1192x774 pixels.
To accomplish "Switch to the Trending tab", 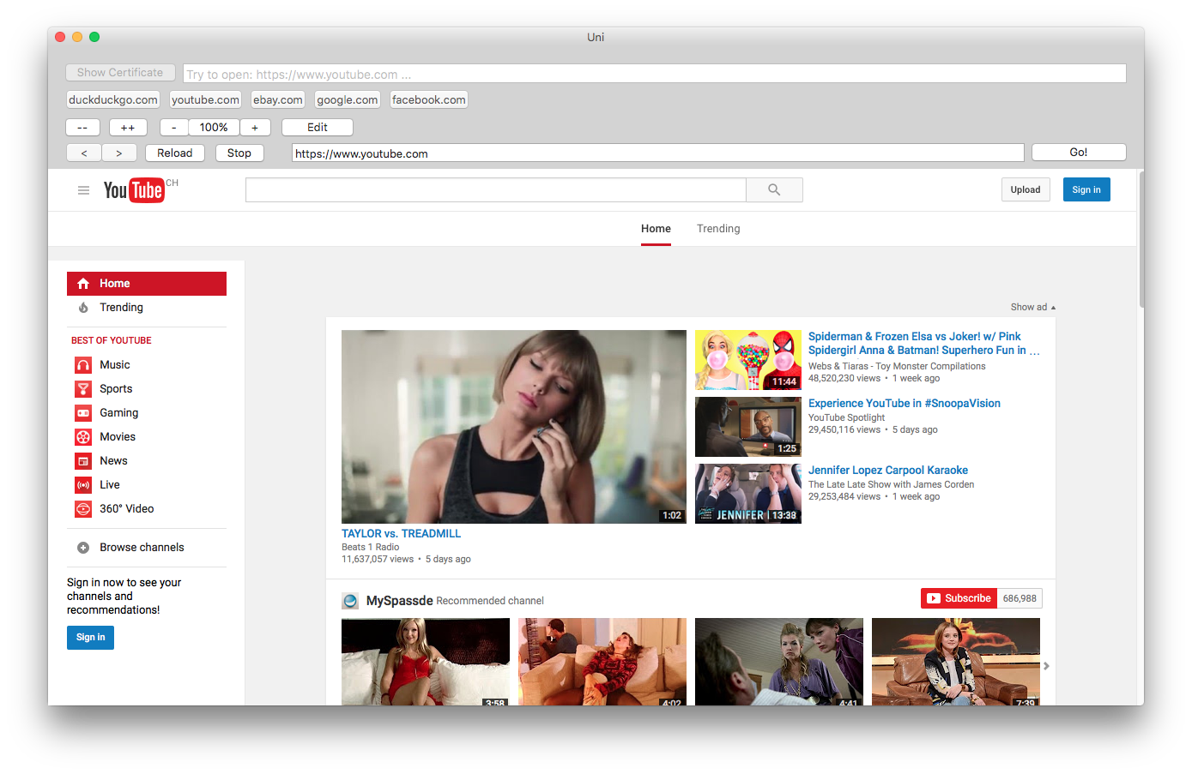I will [718, 229].
